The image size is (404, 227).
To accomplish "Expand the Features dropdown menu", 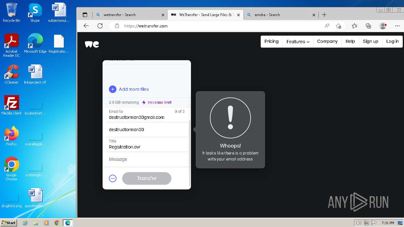I will tap(298, 41).
